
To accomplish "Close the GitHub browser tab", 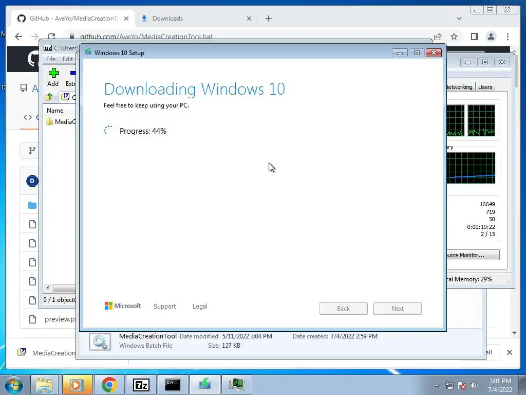I will point(126,19).
